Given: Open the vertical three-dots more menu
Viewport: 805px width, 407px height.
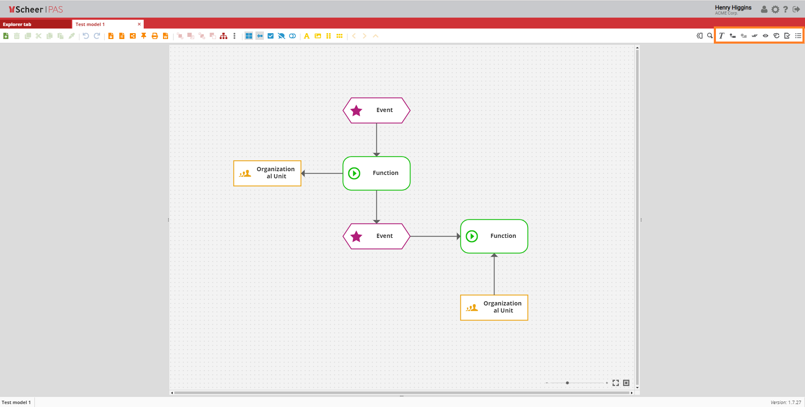Looking at the screenshot, I should (234, 36).
